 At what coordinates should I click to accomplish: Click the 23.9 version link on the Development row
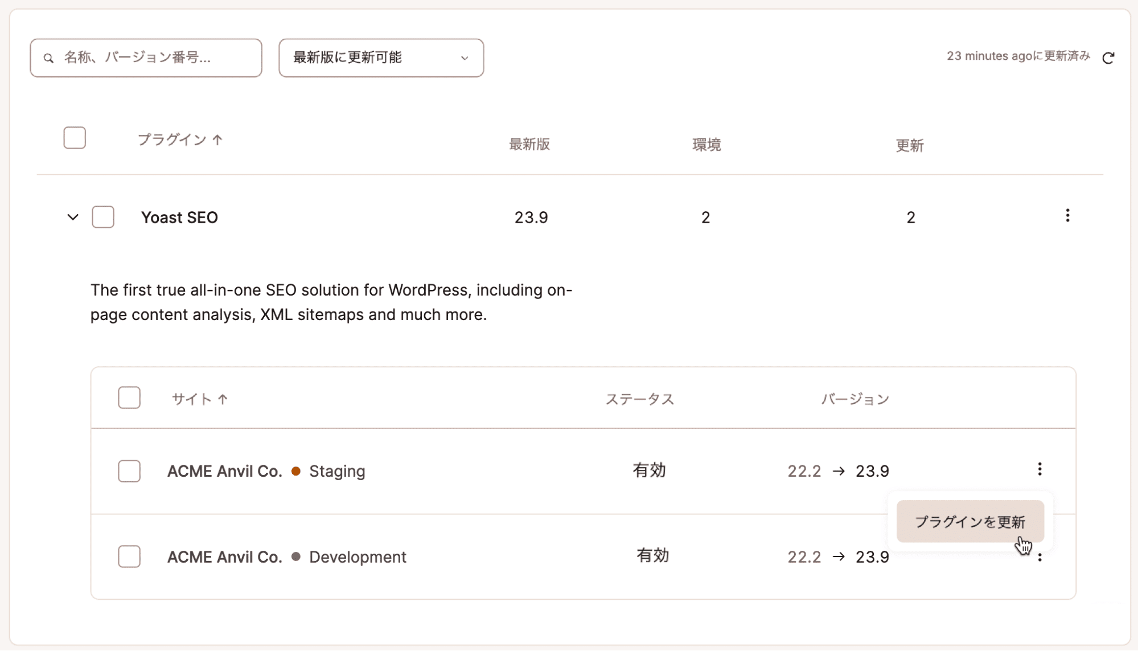click(x=872, y=557)
